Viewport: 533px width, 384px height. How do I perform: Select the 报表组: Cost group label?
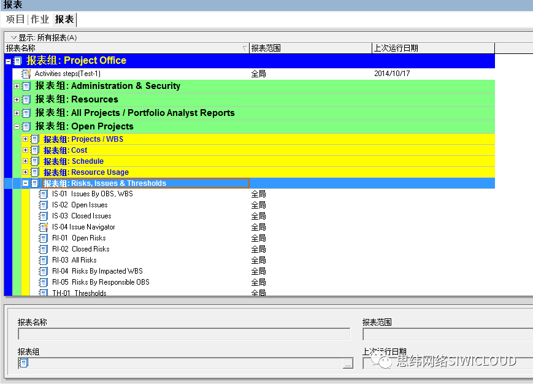pyautogui.click(x=65, y=150)
